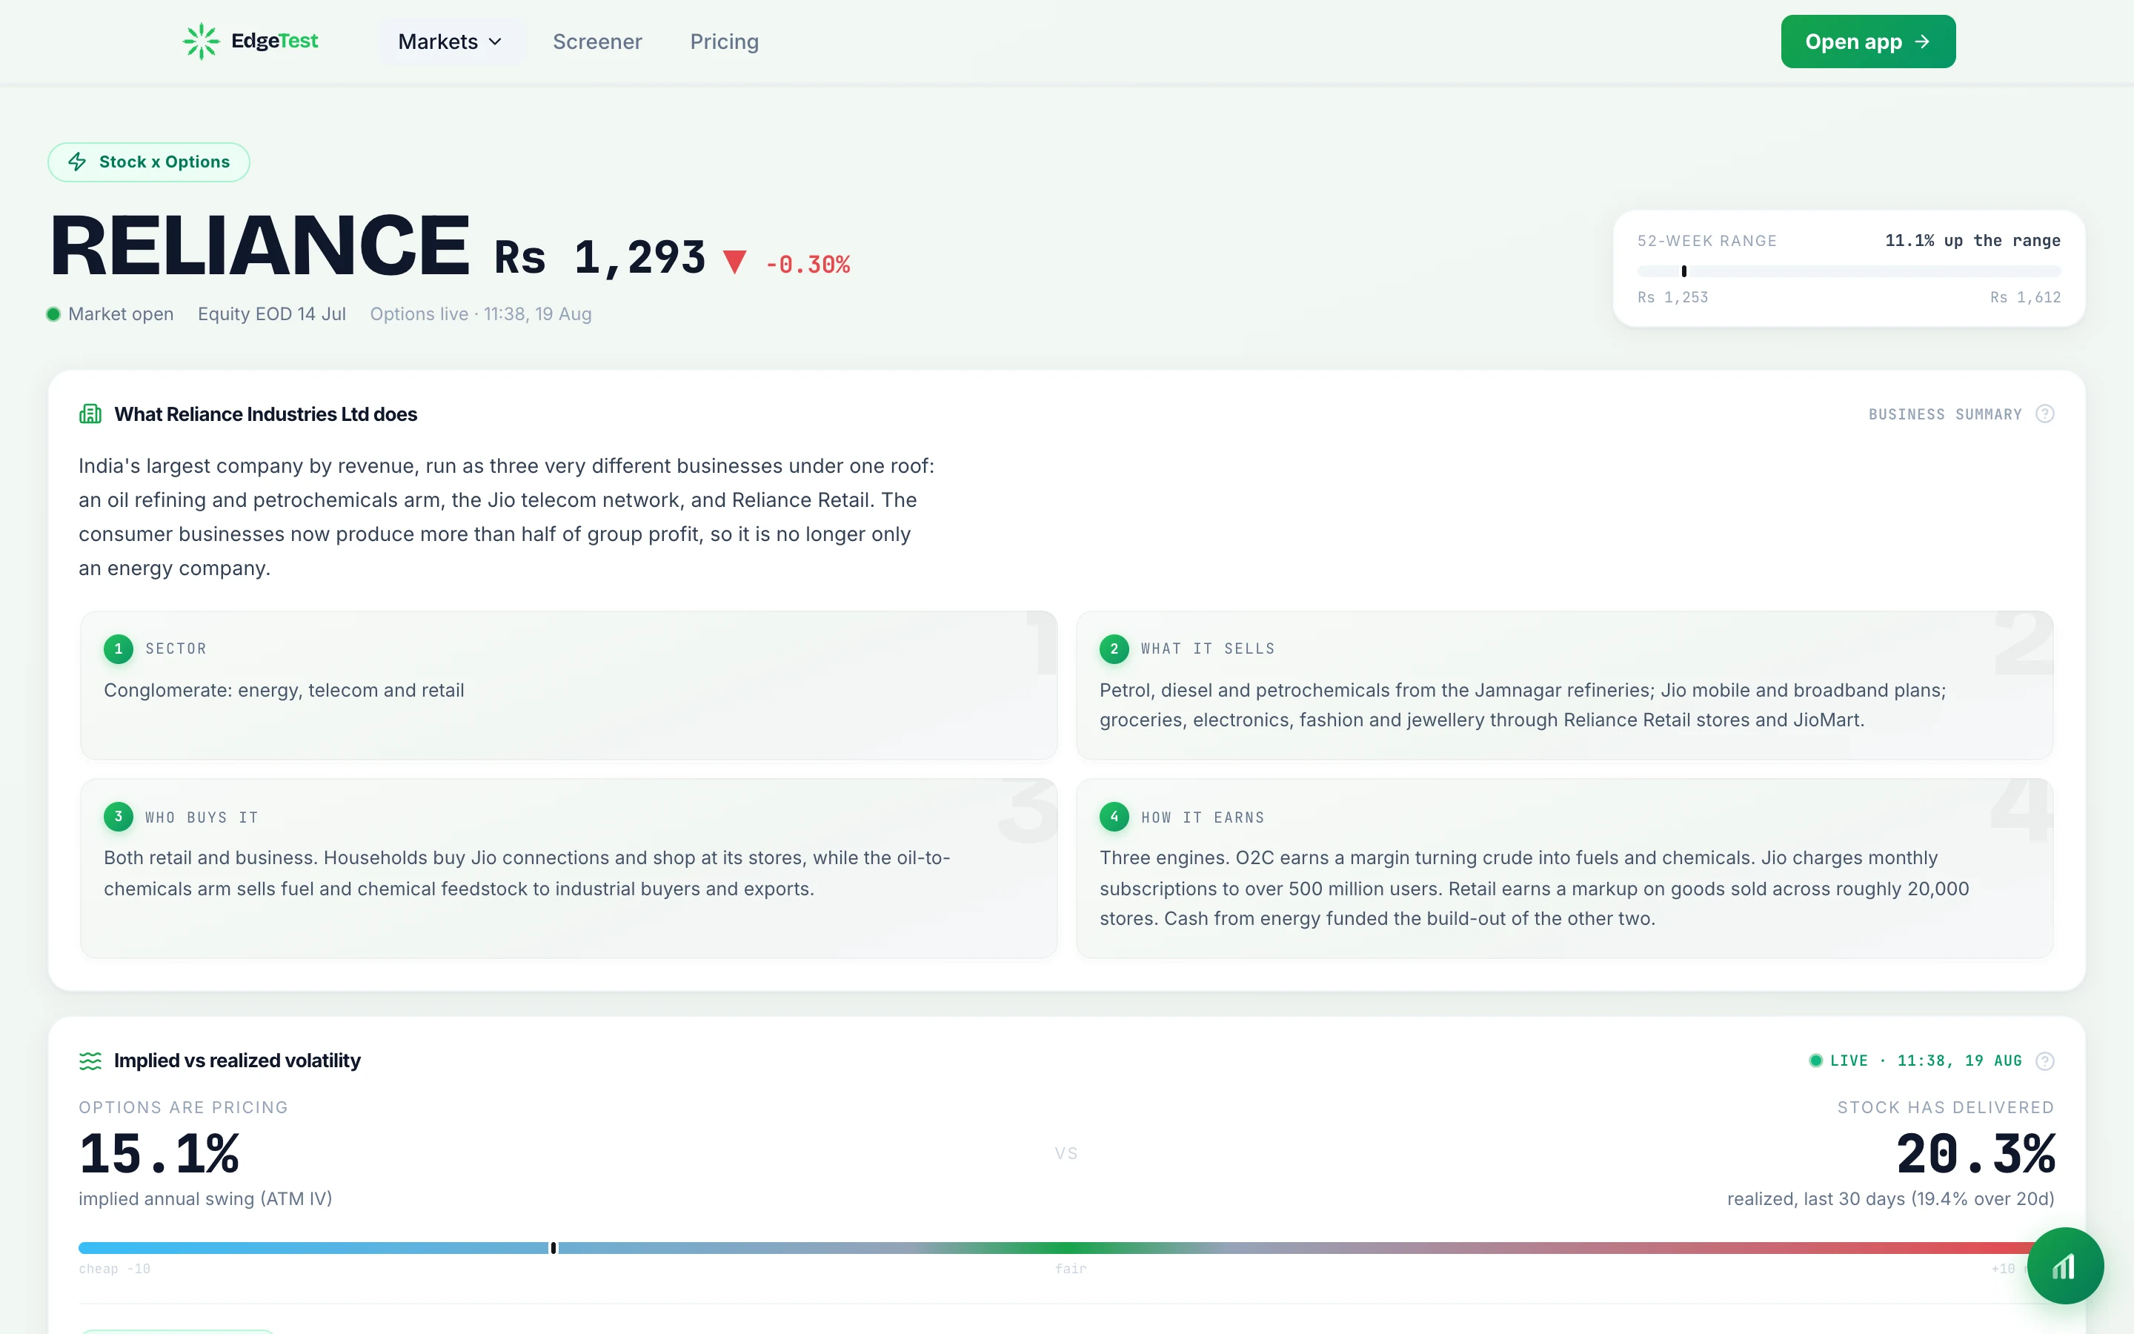Click the lightning bolt icon in the badge

tap(78, 162)
